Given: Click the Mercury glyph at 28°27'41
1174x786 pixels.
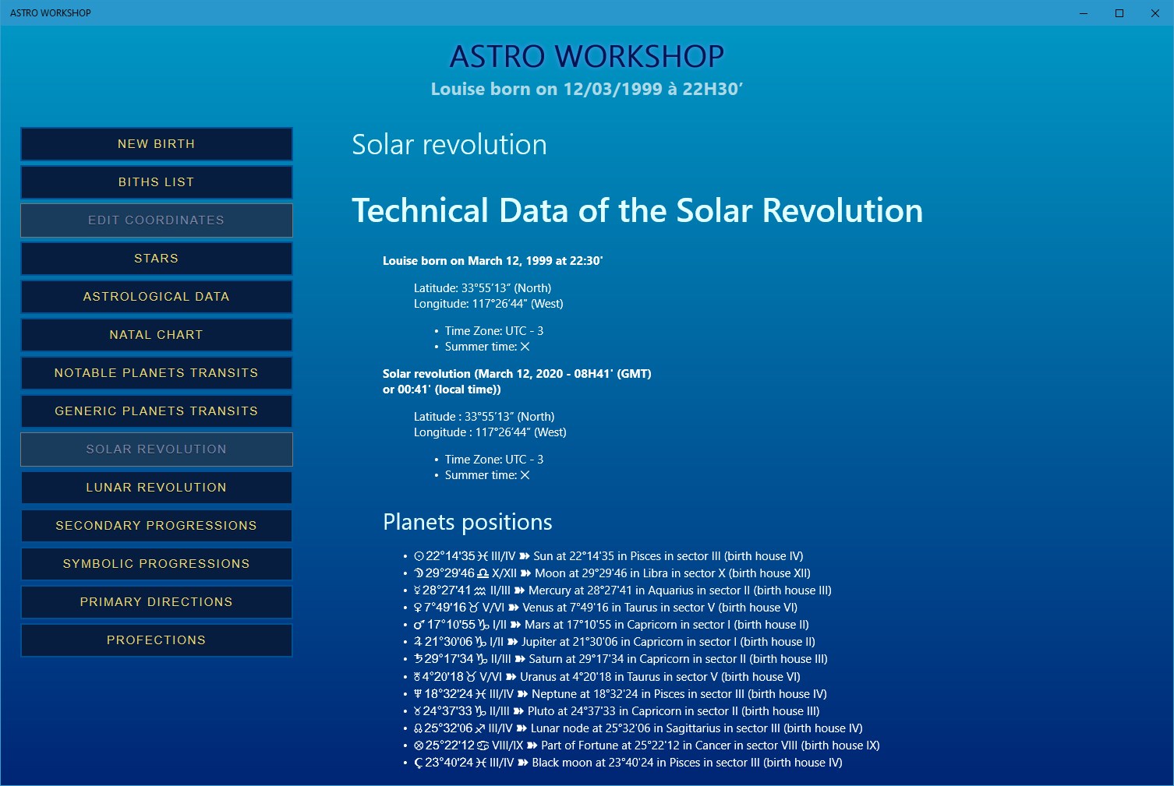Looking at the screenshot, I should click(x=418, y=590).
